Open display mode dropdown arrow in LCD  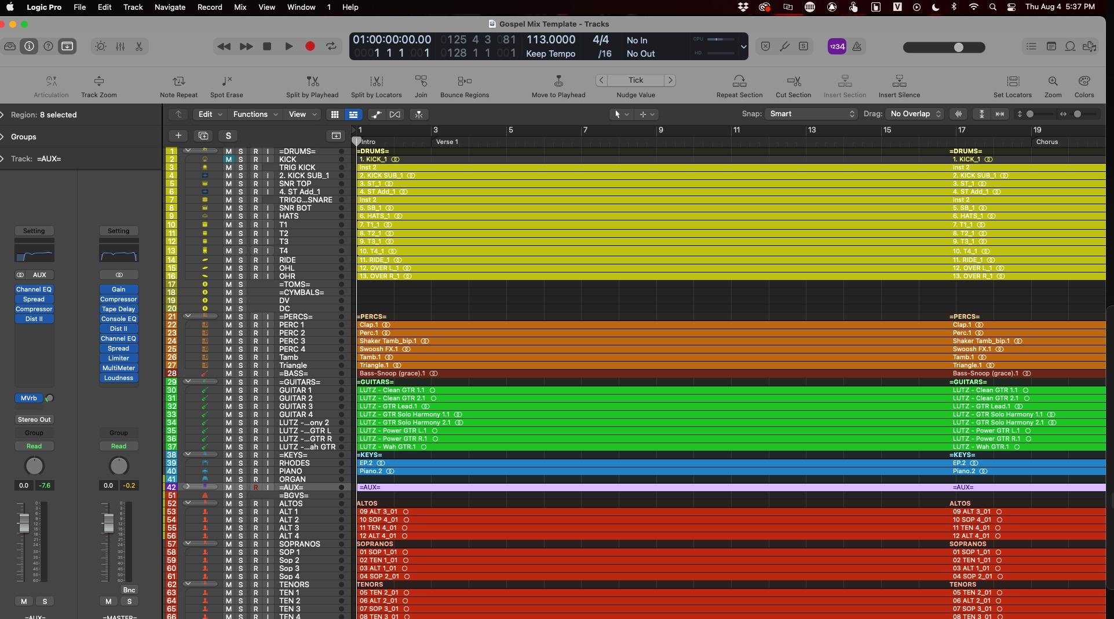point(743,46)
